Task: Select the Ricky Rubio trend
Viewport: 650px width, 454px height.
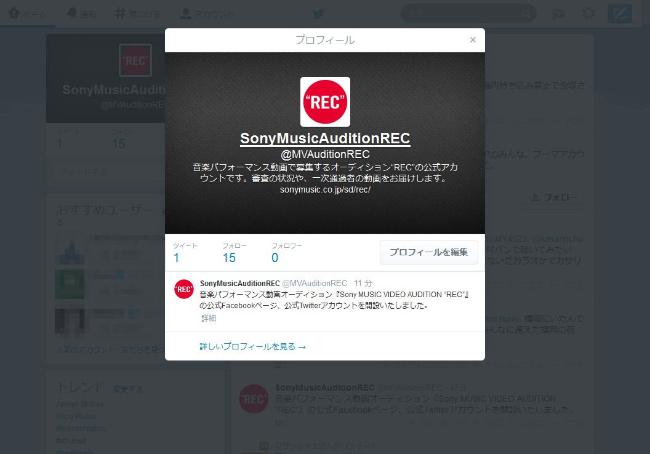Action: [76, 416]
